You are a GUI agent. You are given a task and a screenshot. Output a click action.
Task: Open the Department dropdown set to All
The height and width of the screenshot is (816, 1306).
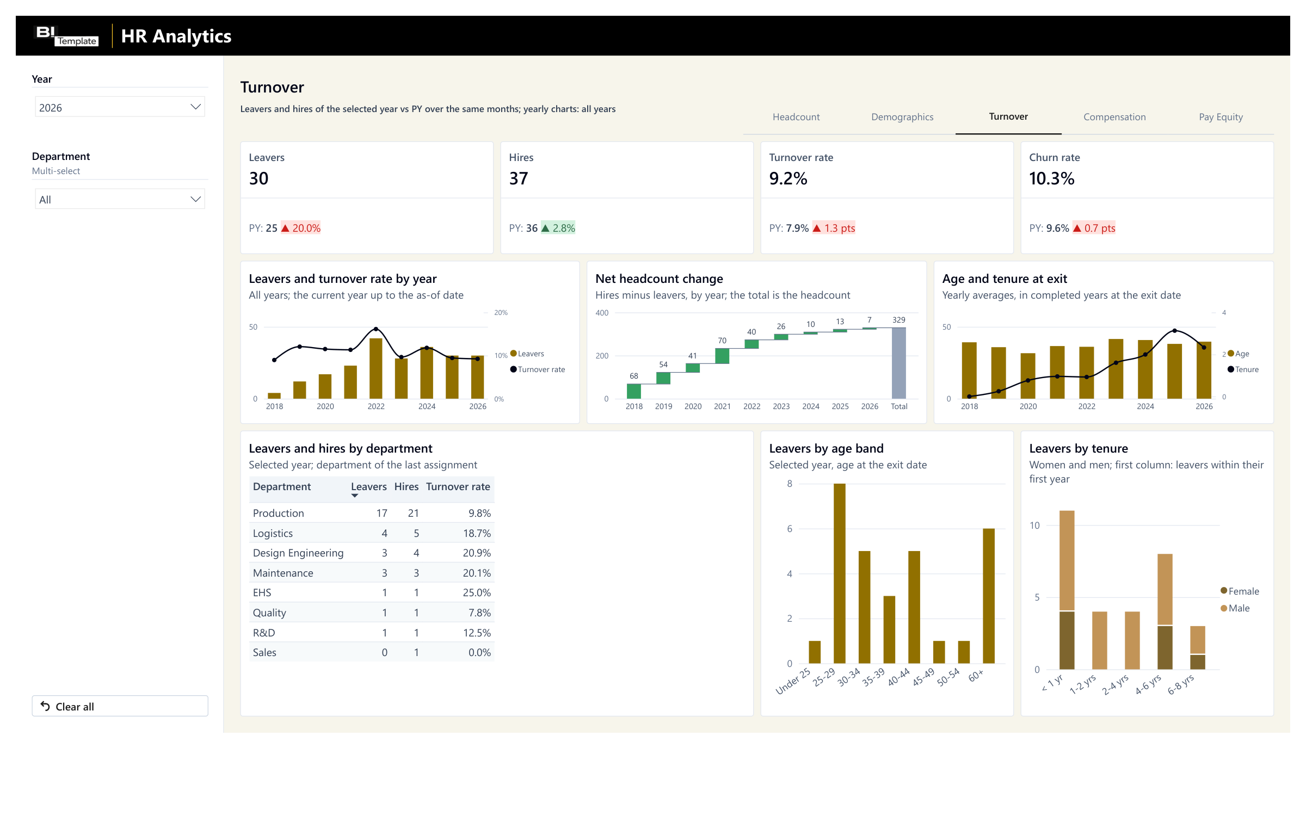pos(120,199)
